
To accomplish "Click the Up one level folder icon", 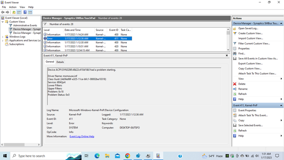I will (x=14, y=12).
